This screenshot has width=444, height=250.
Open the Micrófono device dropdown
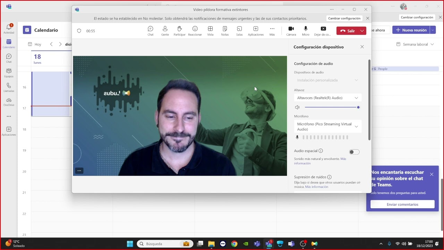[x=327, y=127]
